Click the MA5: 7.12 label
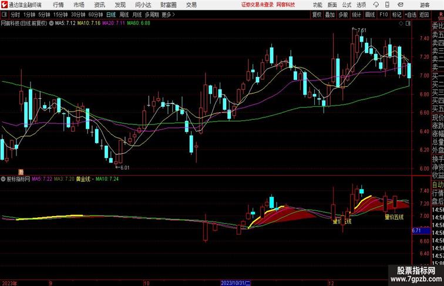The width and height of the screenshot is (444, 286). pos(65,23)
